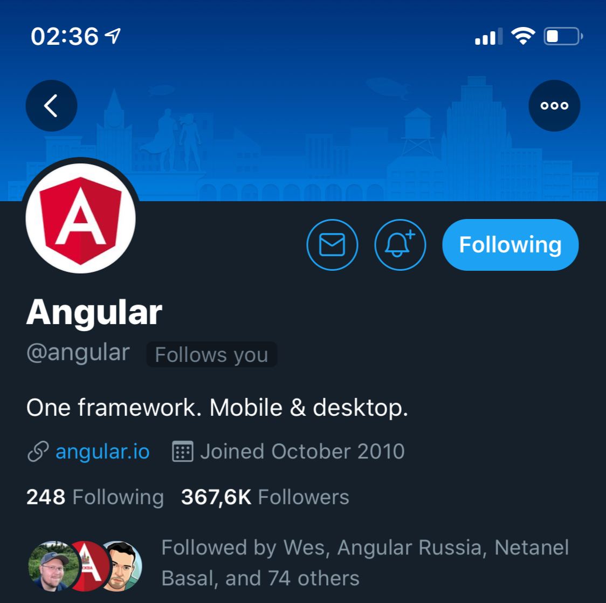Open Netanel Basal's cartoon avatar
Image resolution: width=606 pixels, height=603 pixels.
click(122, 566)
